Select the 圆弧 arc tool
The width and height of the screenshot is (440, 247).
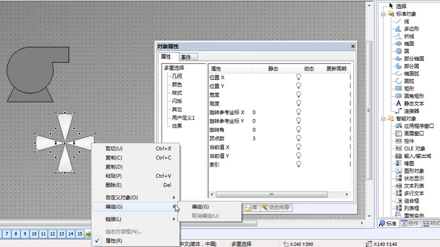[x=399, y=81]
